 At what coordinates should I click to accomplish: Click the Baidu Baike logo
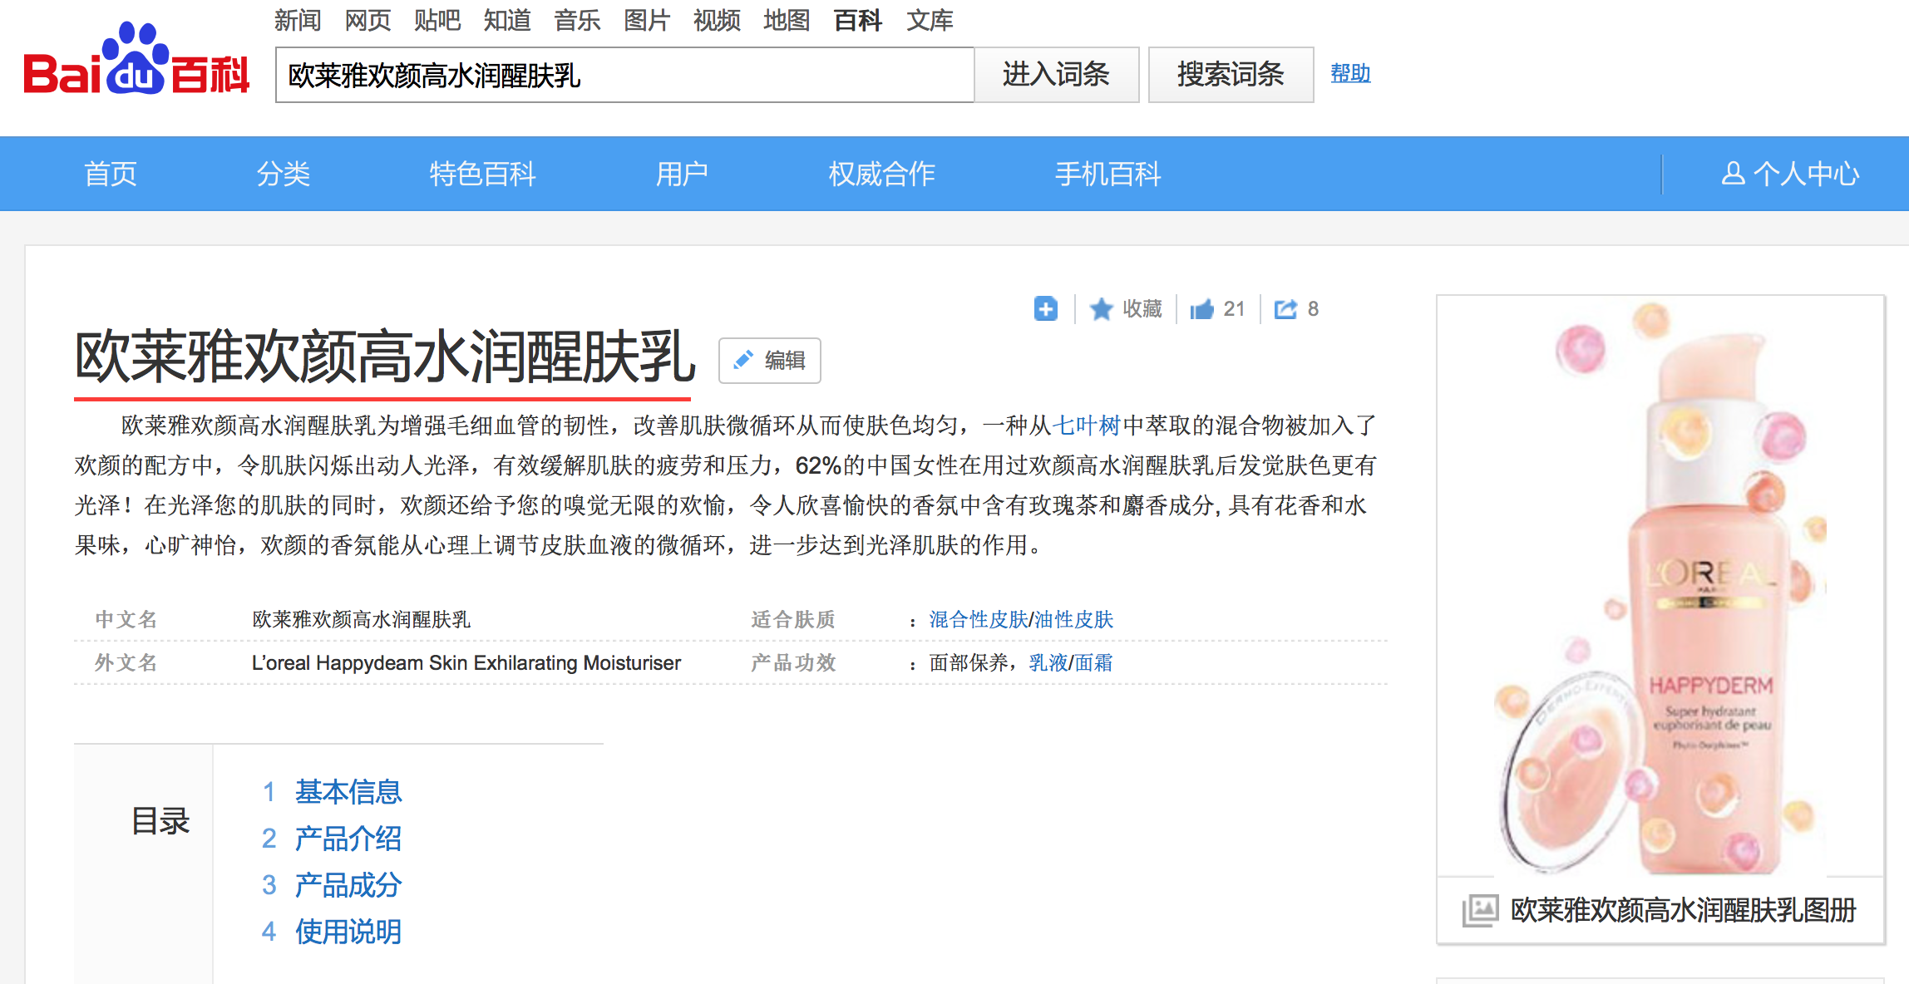pyautogui.click(x=136, y=60)
